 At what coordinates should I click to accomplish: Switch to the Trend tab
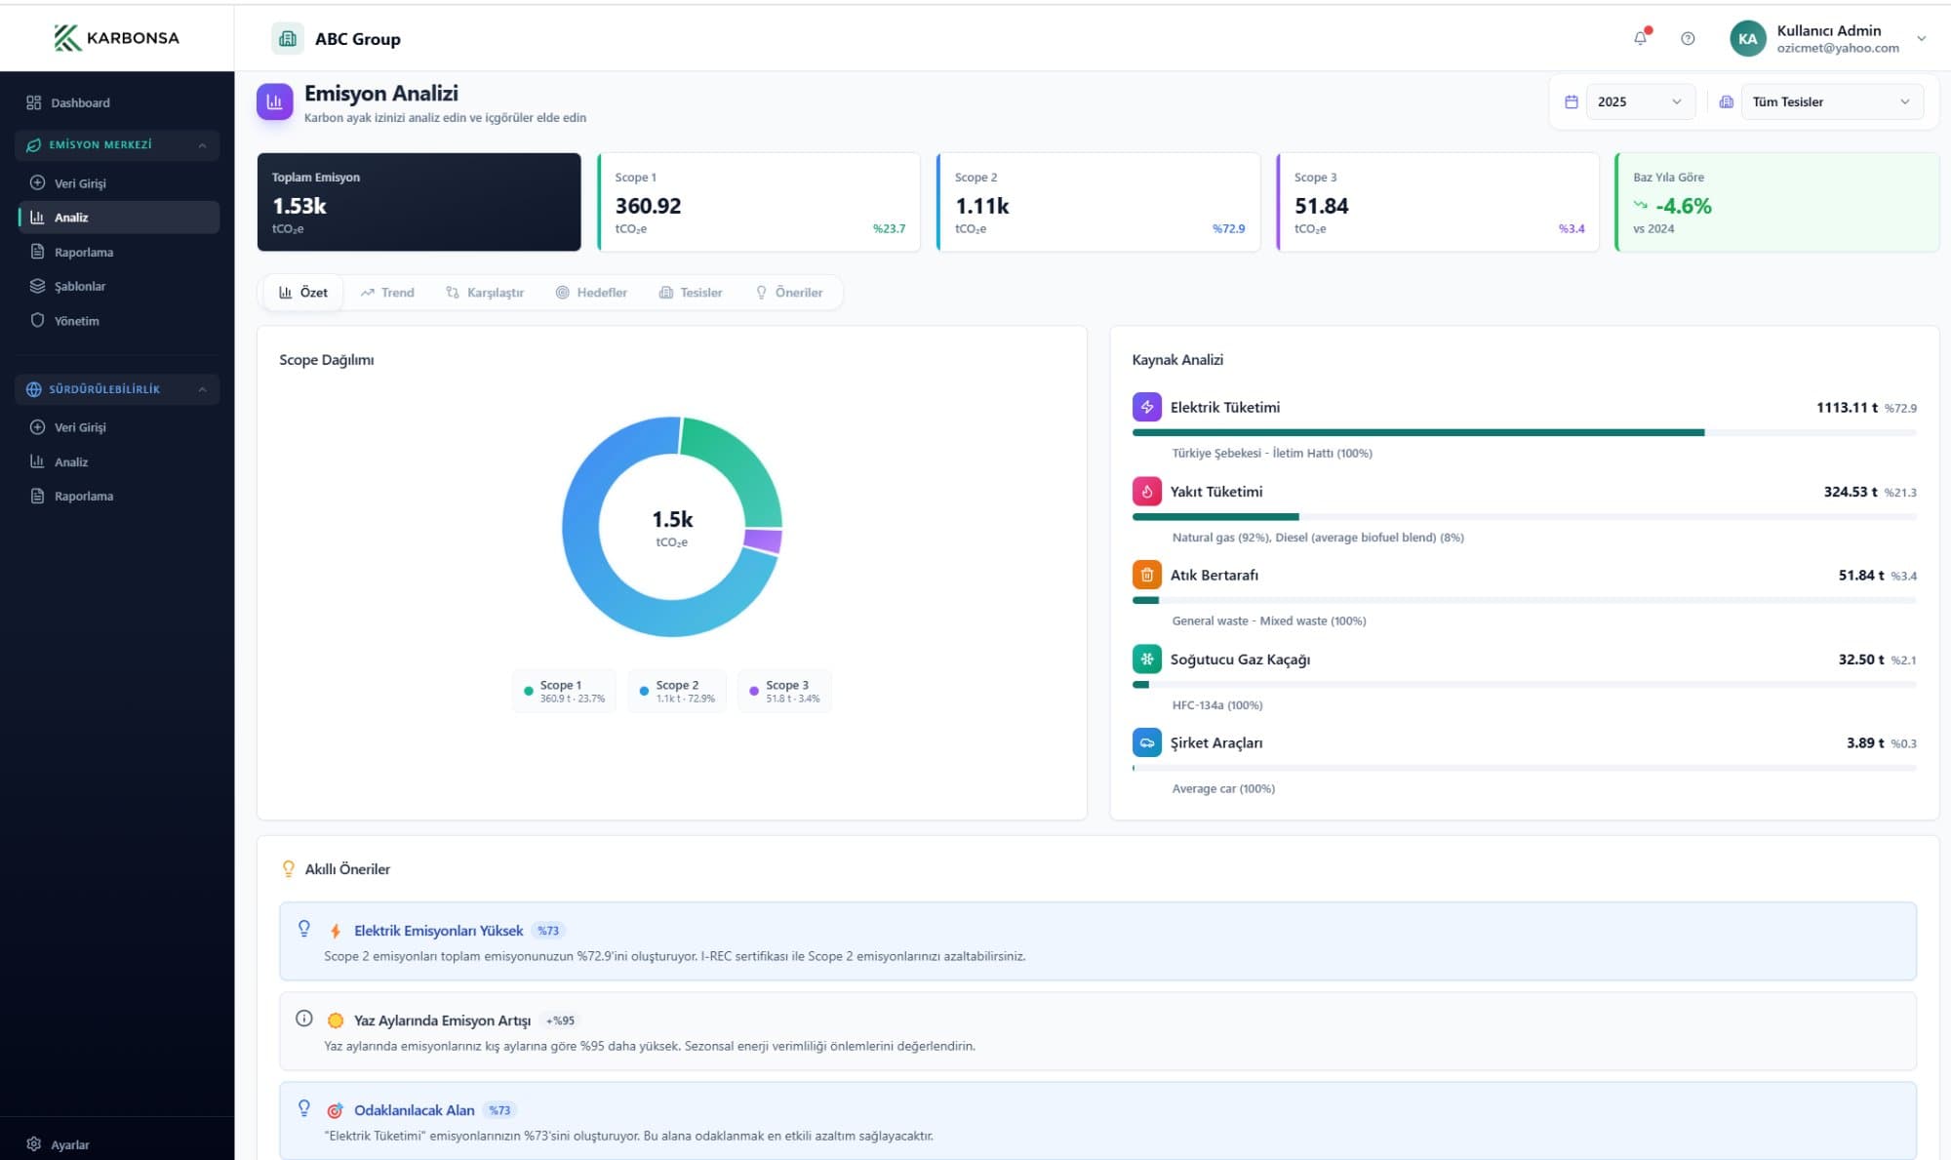click(387, 293)
